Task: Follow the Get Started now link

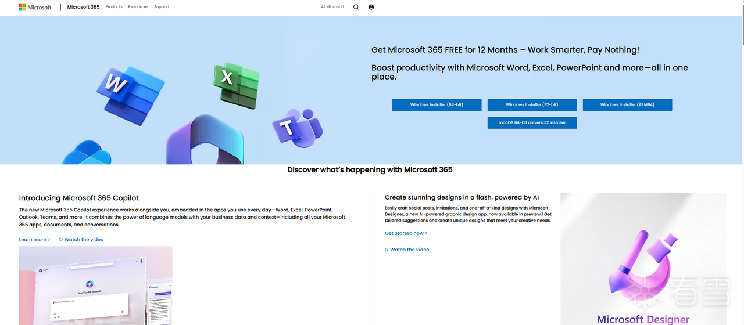Action: [406, 233]
